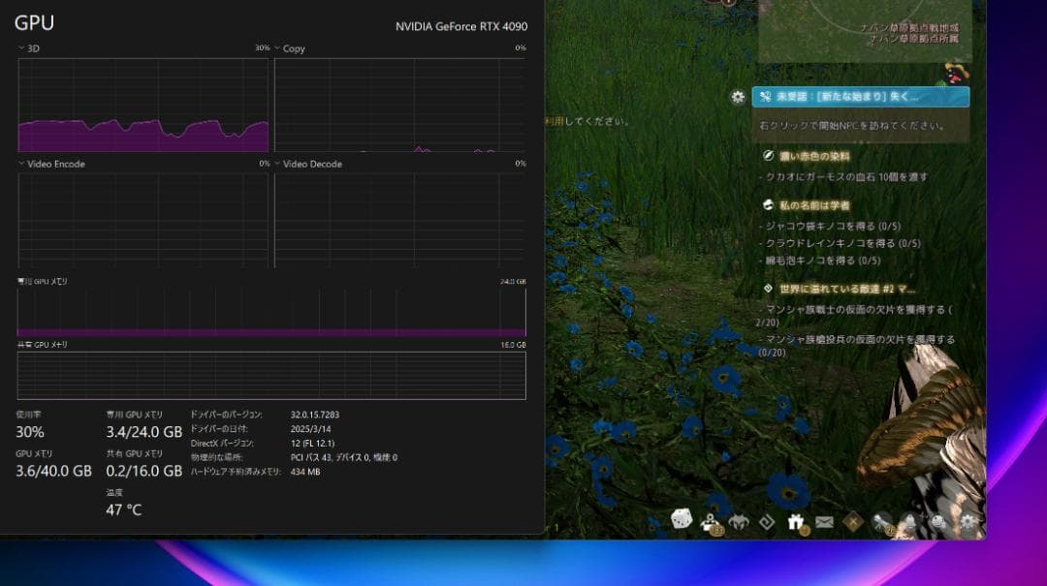Open the mail envelope icon on the hotbar
The width and height of the screenshot is (1047, 586).
(x=824, y=520)
